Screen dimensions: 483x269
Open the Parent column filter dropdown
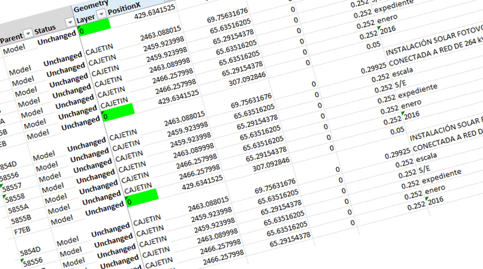point(28,33)
